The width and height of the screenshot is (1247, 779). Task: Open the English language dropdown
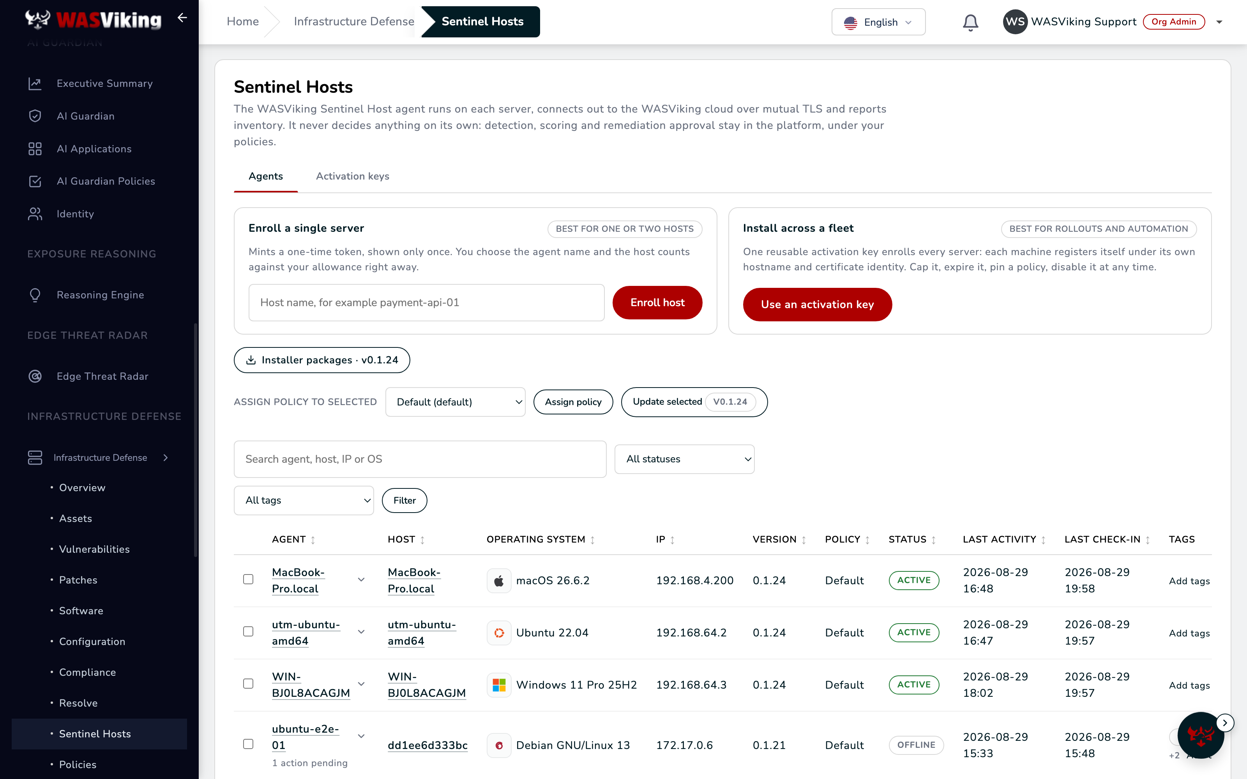point(878,22)
